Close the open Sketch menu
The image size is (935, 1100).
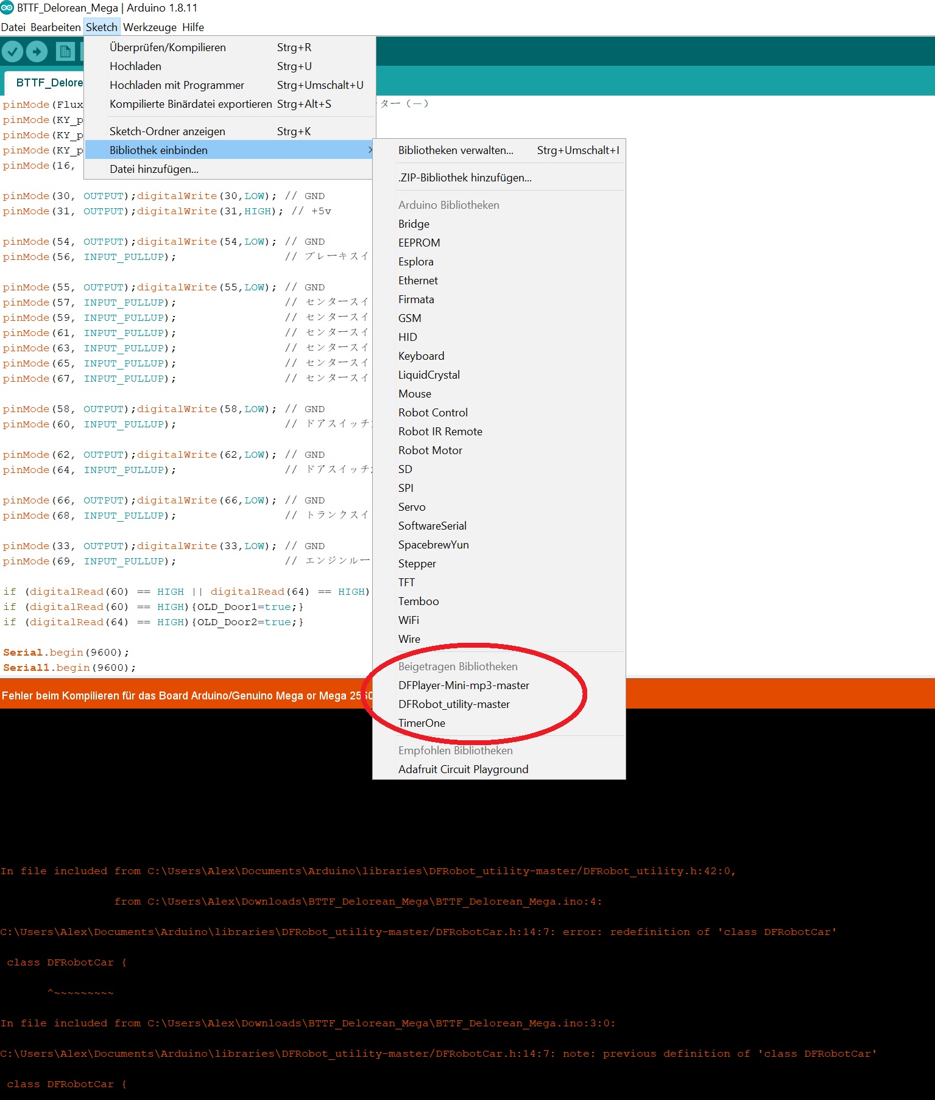[x=102, y=27]
